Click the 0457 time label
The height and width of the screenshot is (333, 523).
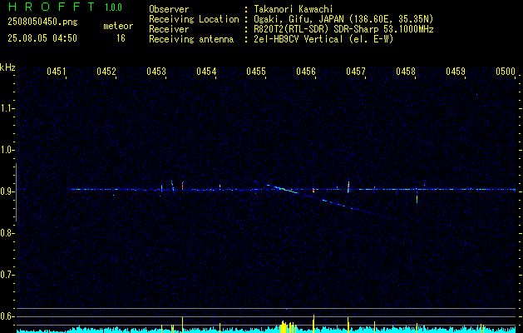click(356, 71)
